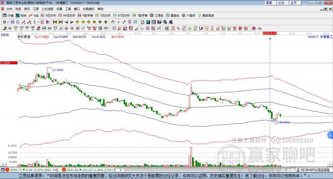The height and width of the screenshot is (179, 333).
Task: Click the 极反通道 indicator label
Action: 24,37
